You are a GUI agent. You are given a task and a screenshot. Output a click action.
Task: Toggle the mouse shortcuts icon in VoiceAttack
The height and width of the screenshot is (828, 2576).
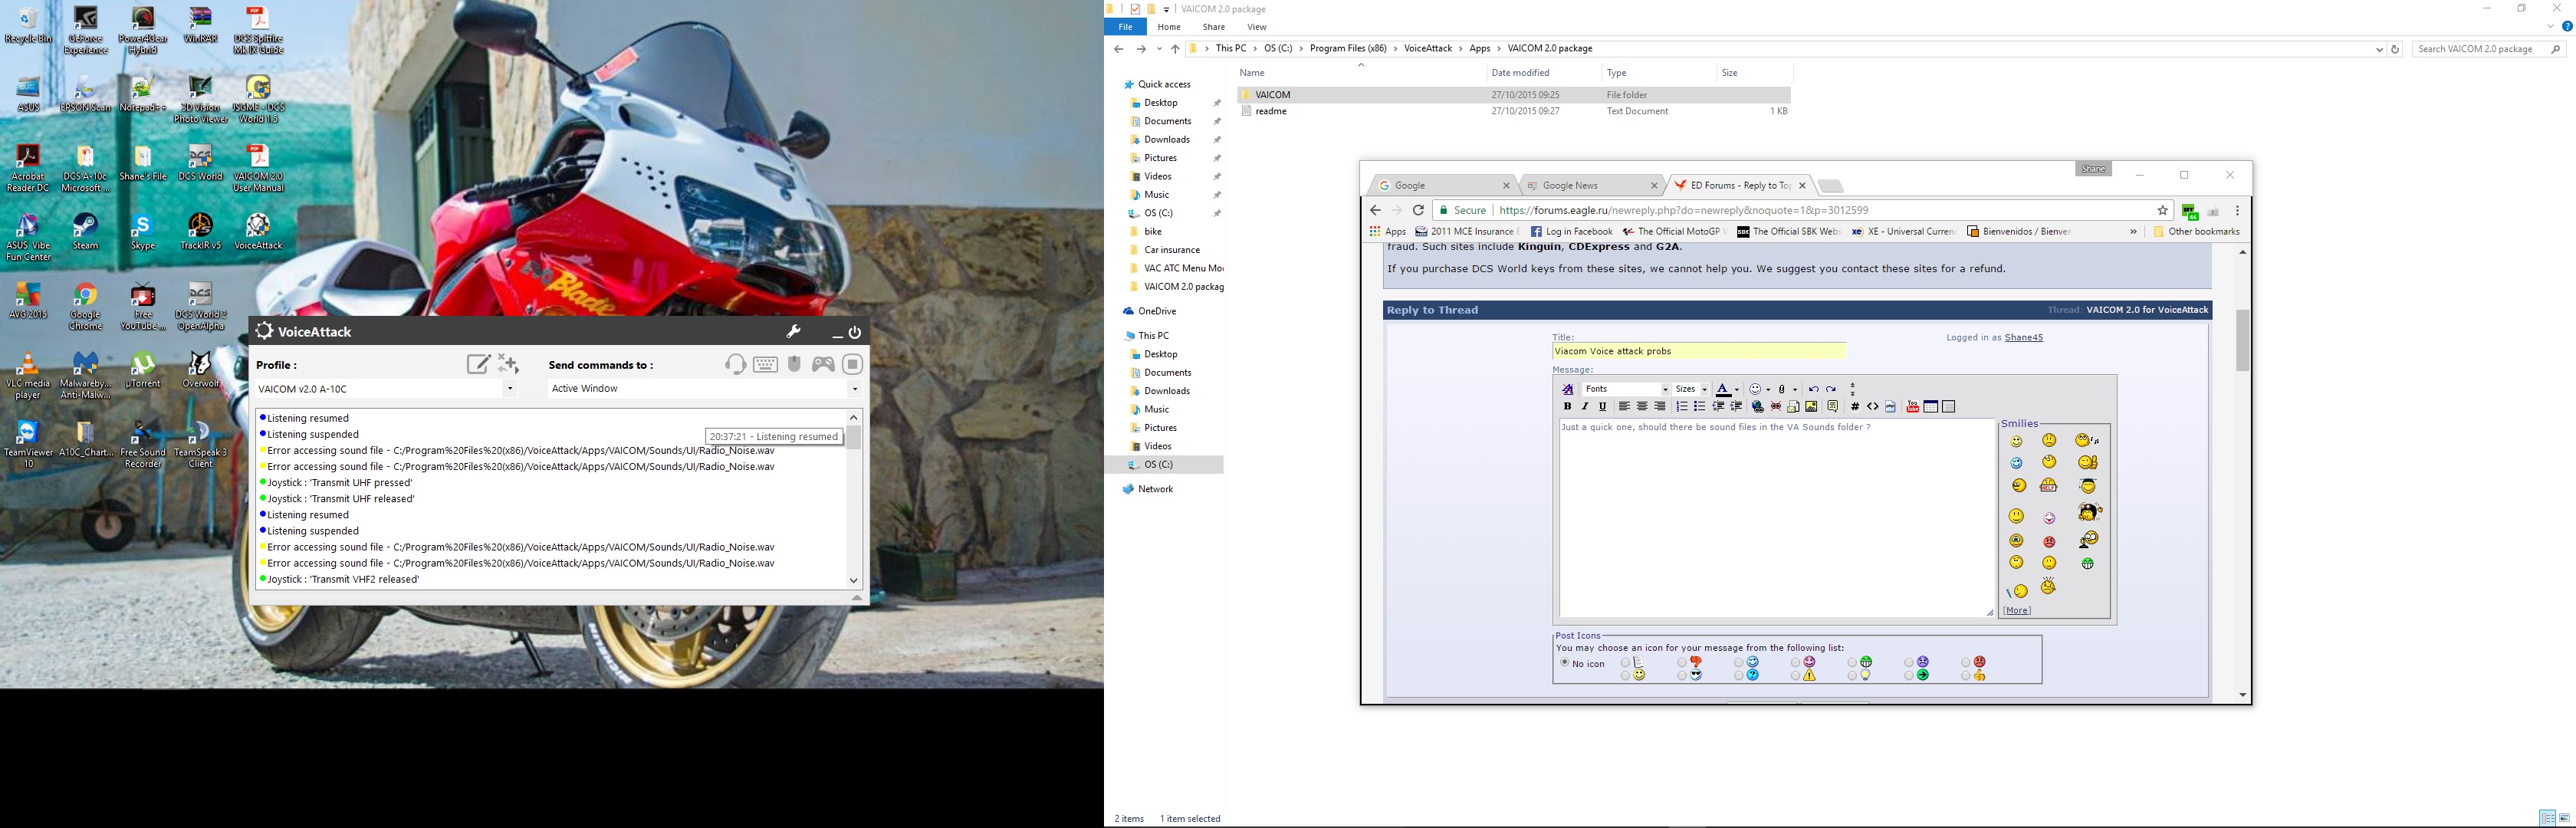[795, 364]
